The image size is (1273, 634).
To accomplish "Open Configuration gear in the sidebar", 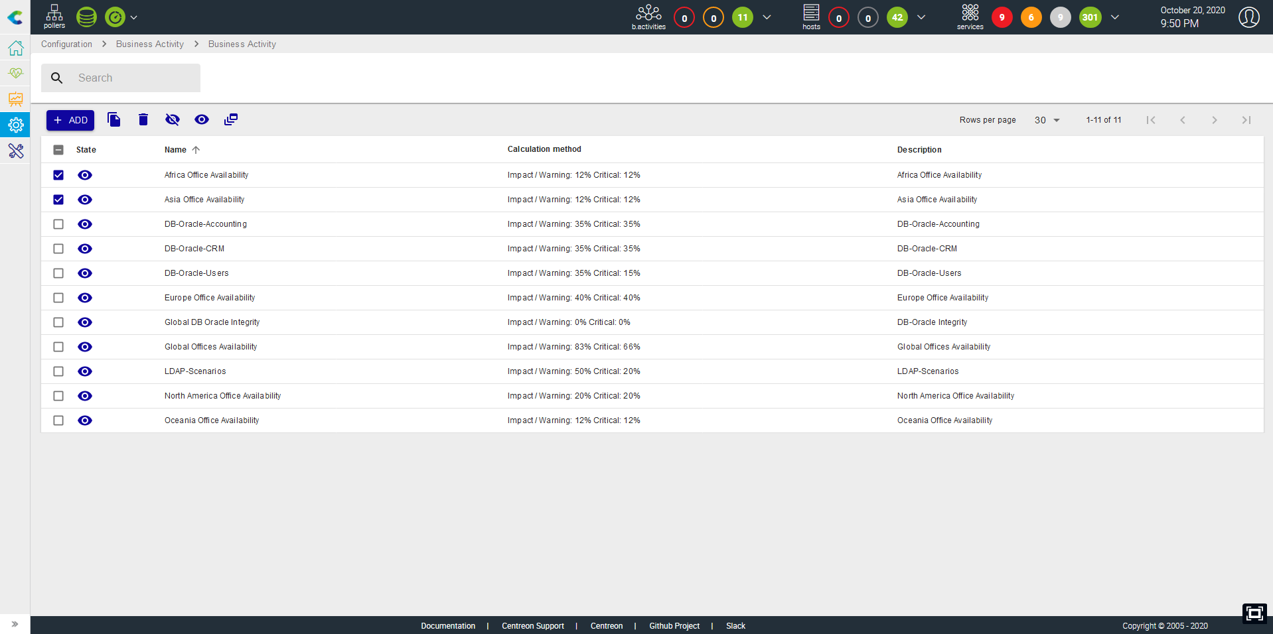I will 15,125.
